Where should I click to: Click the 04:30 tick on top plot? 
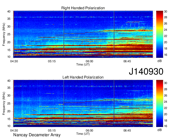tap(14, 61)
